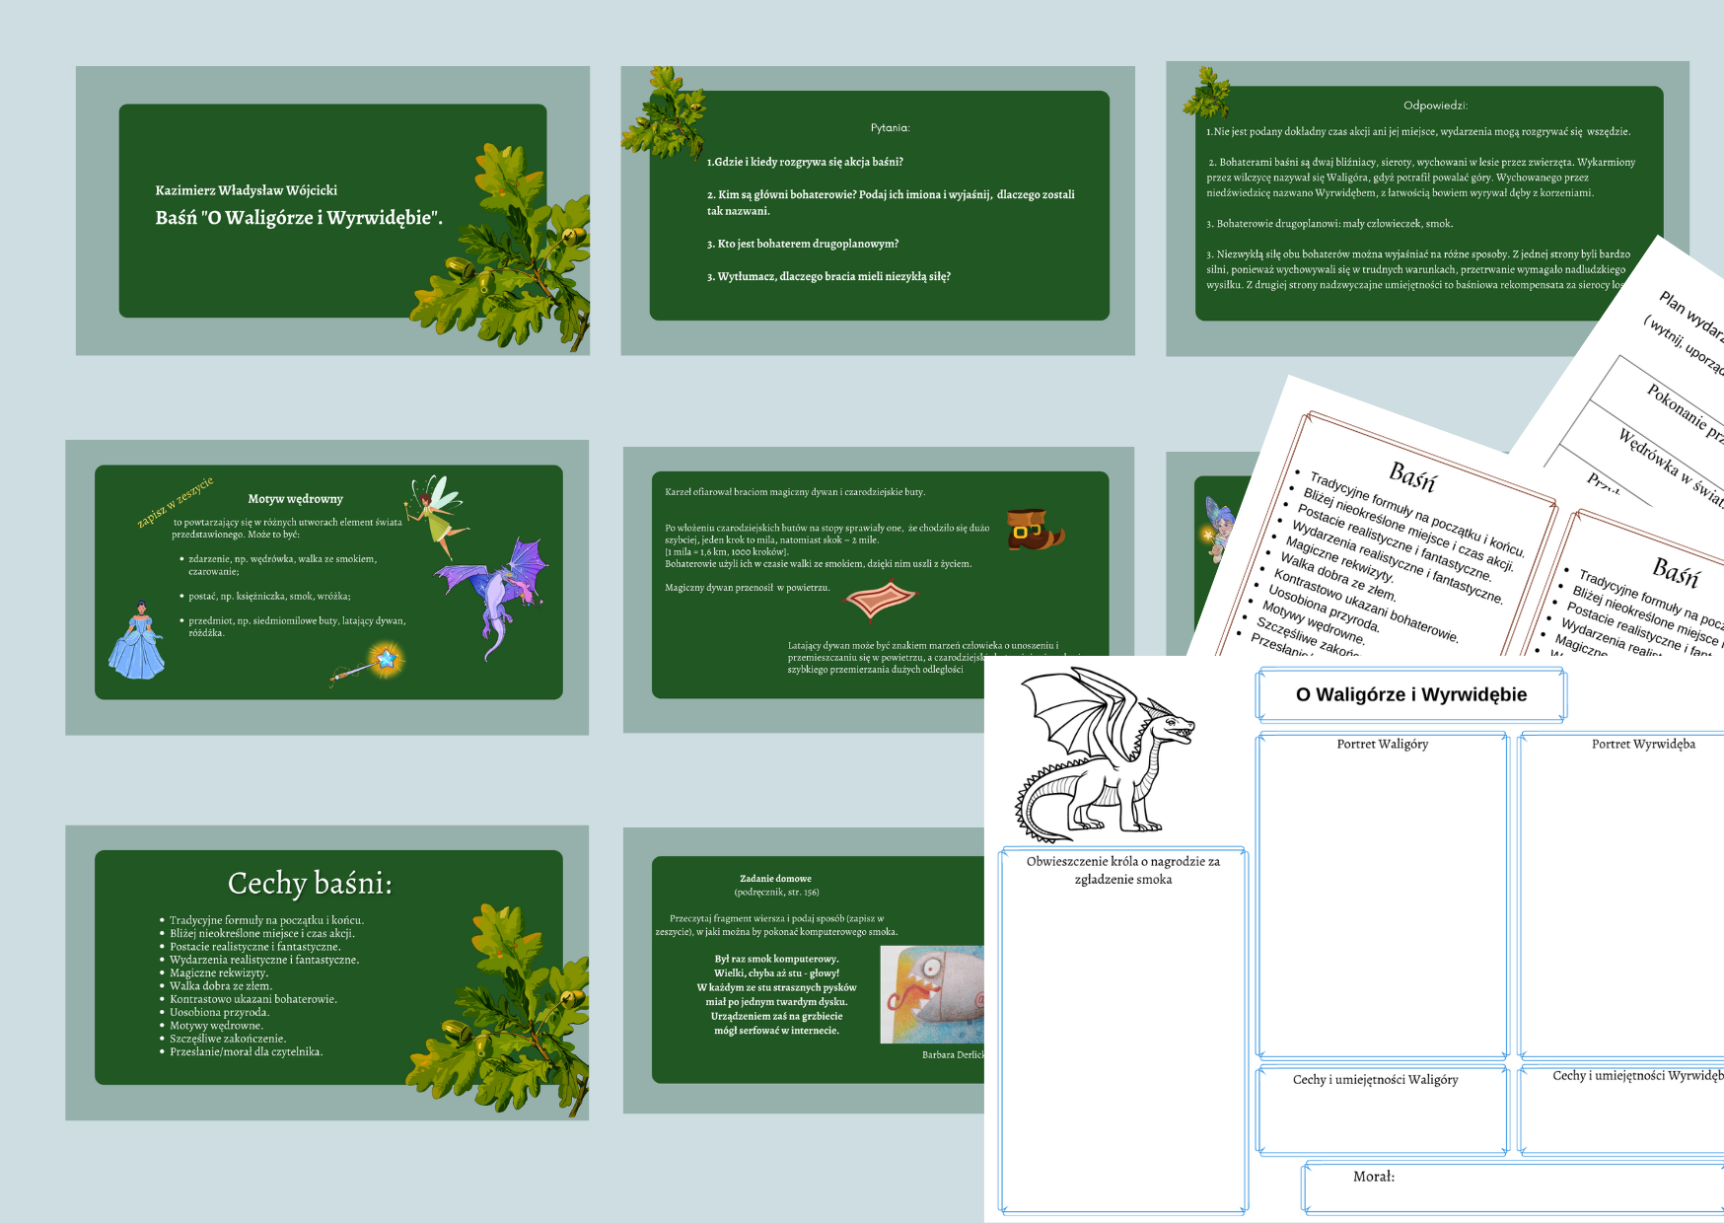Image resolution: width=1724 pixels, height=1223 pixels.
Task: Click the brown magic boot image
Action: [1034, 529]
